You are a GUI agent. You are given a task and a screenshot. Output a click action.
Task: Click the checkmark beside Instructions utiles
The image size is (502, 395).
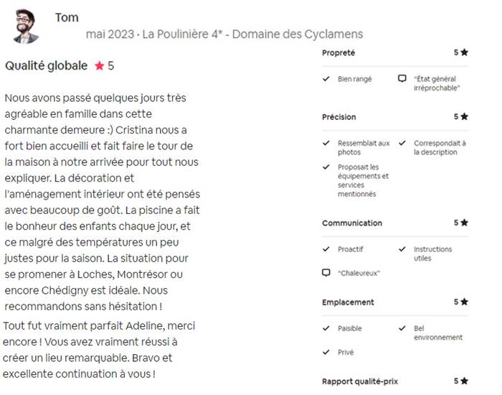click(x=402, y=249)
